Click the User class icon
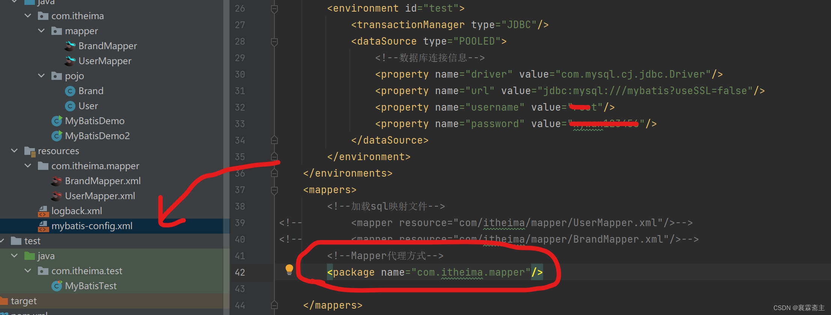This screenshot has height=315, width=831. point(70,106)
